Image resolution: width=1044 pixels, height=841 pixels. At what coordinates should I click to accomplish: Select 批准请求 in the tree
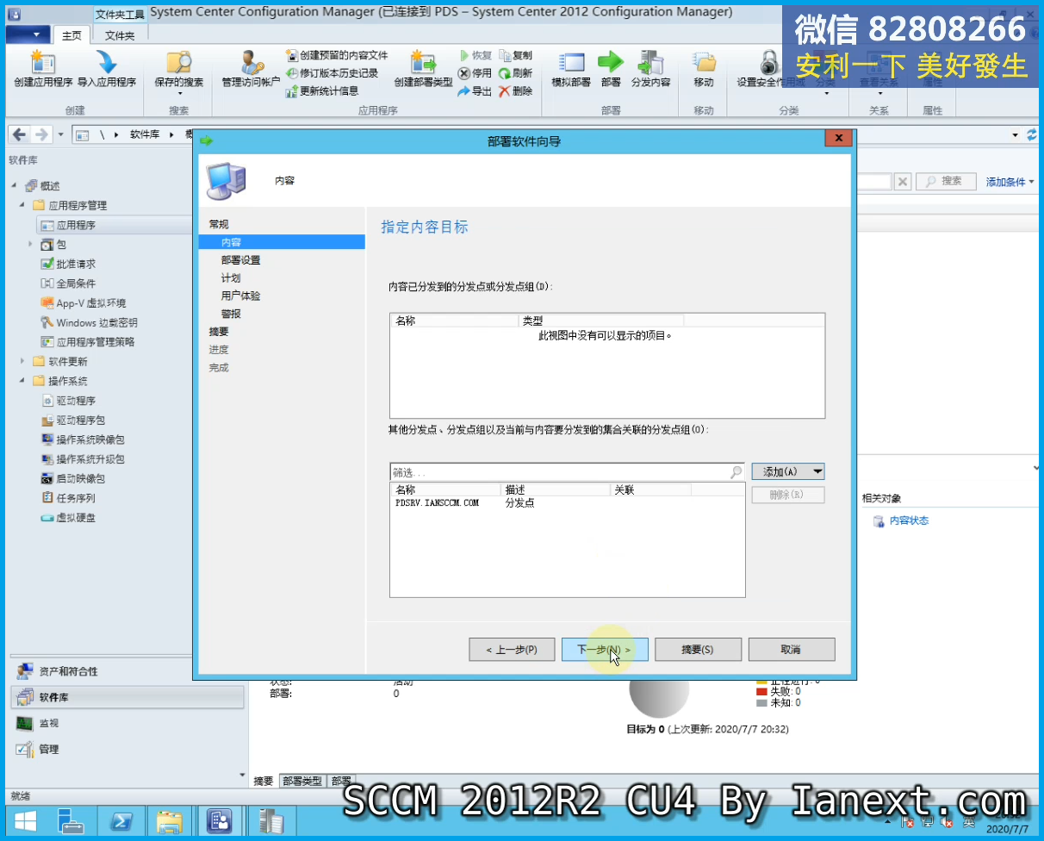76,264
